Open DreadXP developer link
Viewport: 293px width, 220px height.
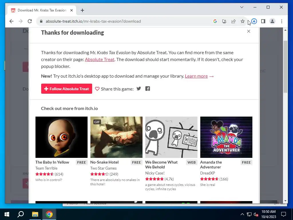(208, 173)
